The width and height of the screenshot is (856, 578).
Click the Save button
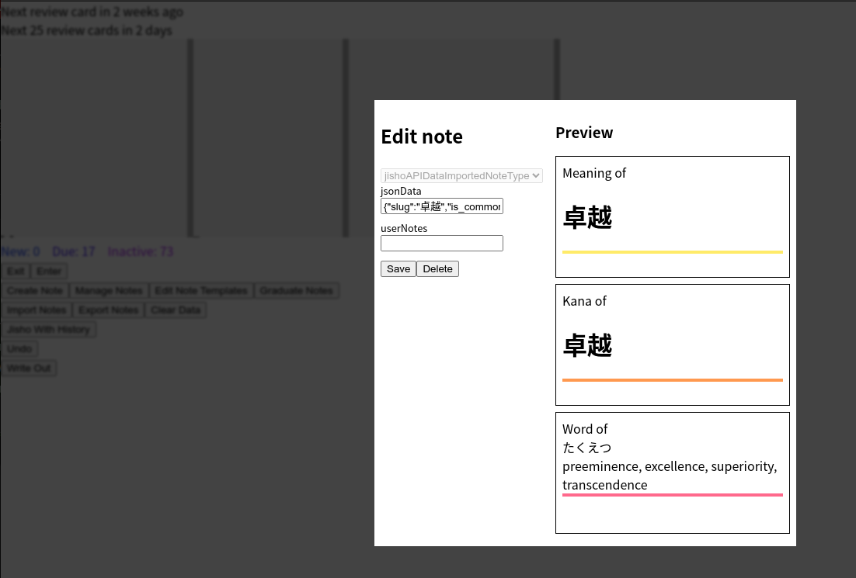398,268
